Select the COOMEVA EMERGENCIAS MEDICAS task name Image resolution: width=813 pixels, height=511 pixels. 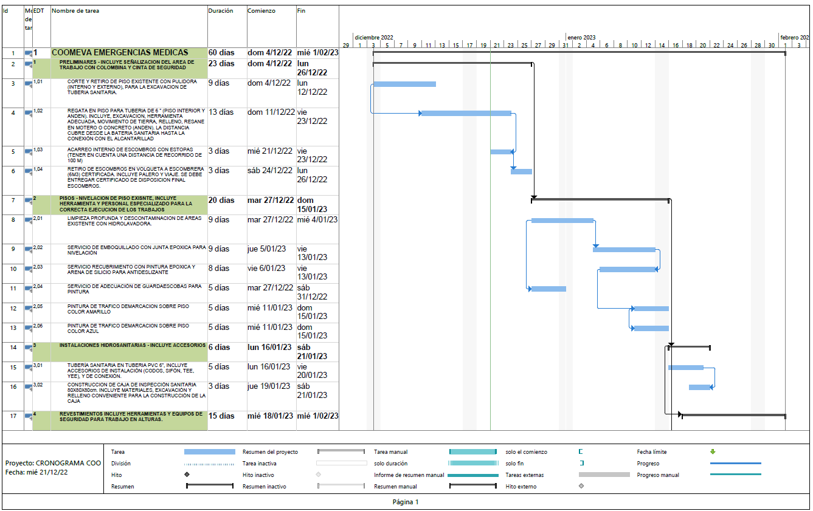[x=120, y=53]
